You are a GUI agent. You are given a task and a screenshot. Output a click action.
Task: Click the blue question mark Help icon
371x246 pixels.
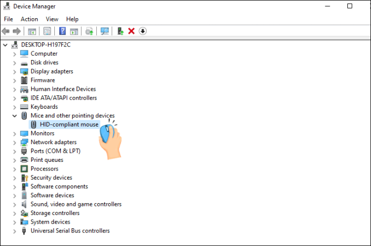62,31
